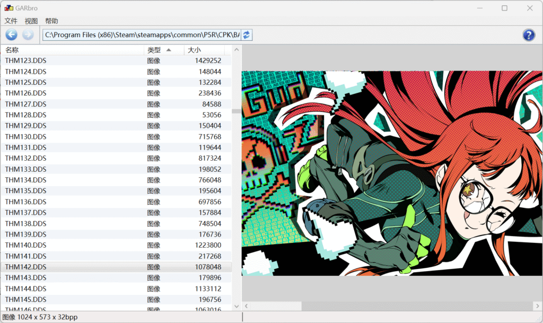Open the blue Help question-mark icon
This screenshot has height=323, width=543.
(x=529, y=35)
